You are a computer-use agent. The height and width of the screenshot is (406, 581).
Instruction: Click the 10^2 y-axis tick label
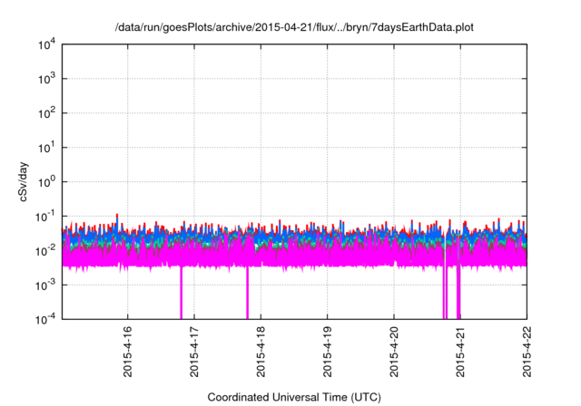click(46, 113)
